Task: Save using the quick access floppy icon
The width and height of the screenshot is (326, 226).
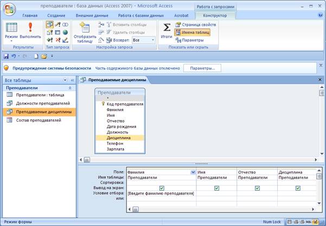Action: (6, 56)
